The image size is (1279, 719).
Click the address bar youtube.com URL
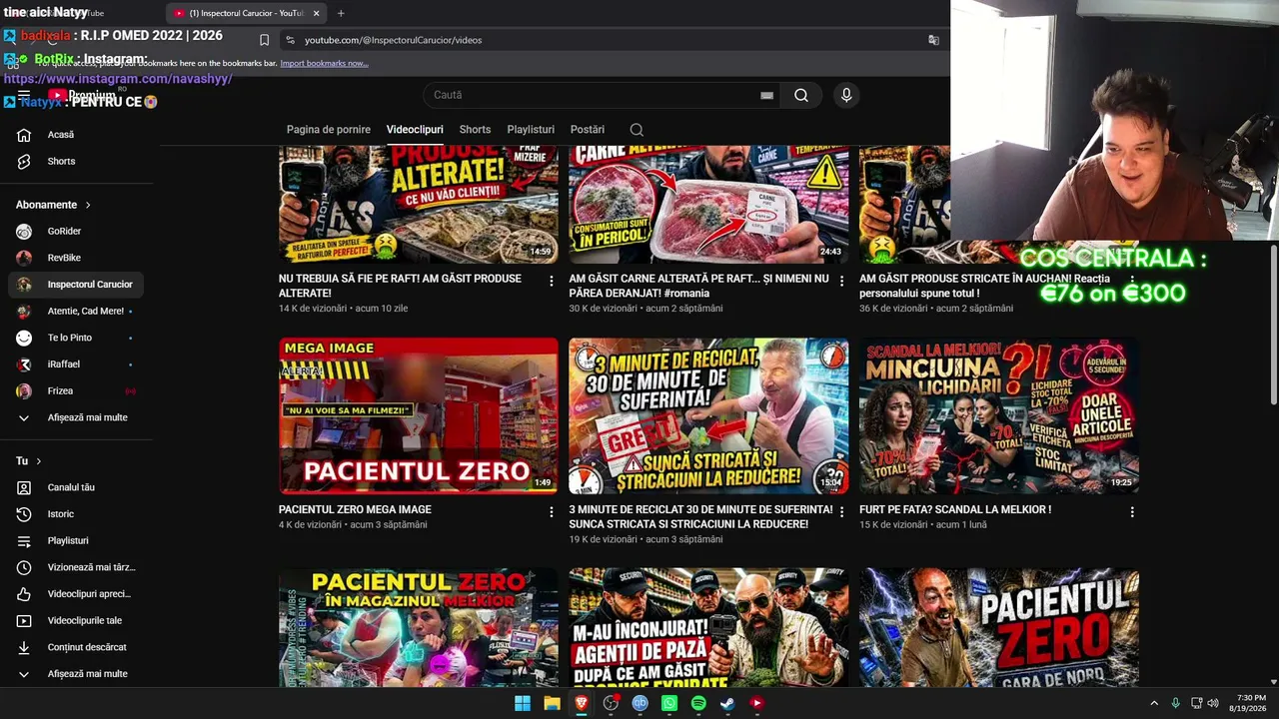coord(393,40)
